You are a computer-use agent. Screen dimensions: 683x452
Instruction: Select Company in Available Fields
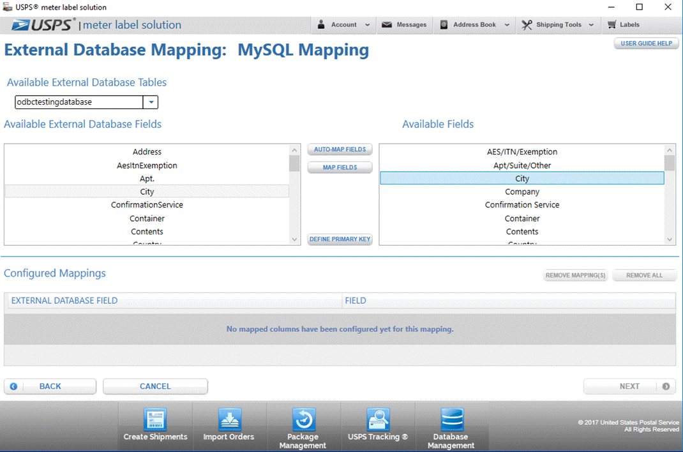(x=522, y=192)
